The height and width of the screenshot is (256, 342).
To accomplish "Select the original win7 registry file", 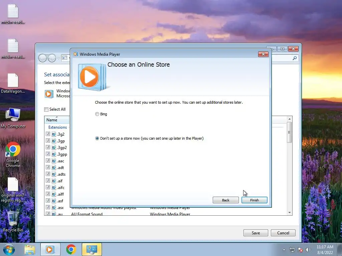I will tap(13, 190).
